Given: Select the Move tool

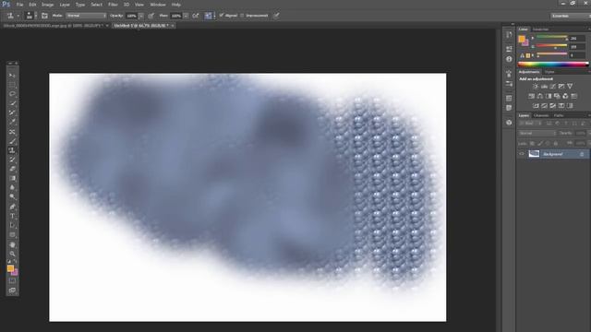Looking at the screenshot, I should point(12,76).
